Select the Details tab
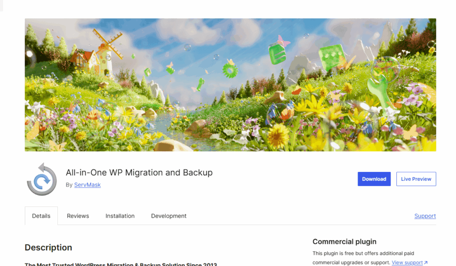Screen dimensions: 456x266 [x=41, y=216]
